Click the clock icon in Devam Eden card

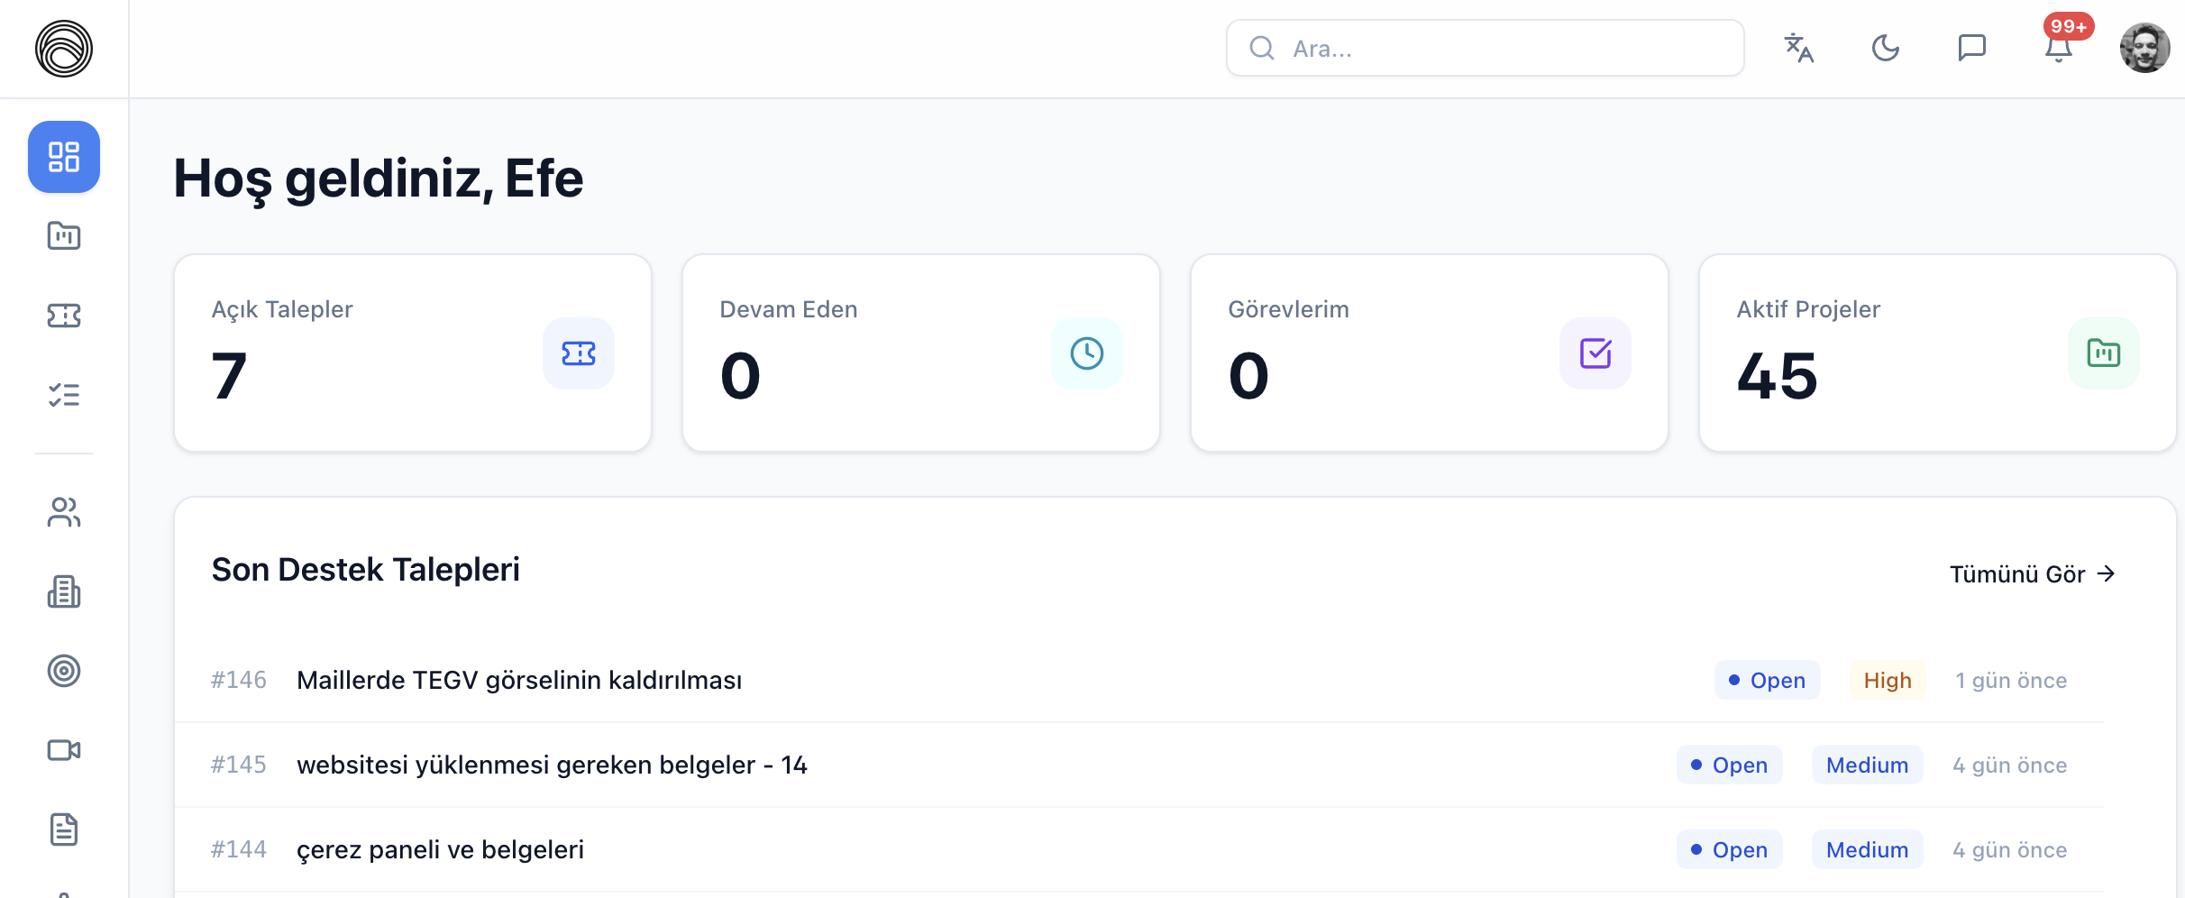point(1087,353)
